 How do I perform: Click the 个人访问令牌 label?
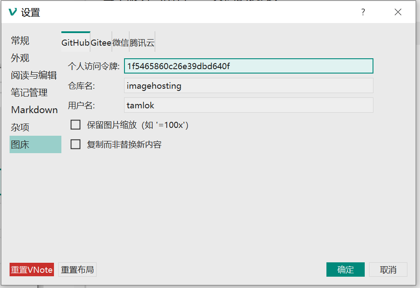tap(94, 66)
